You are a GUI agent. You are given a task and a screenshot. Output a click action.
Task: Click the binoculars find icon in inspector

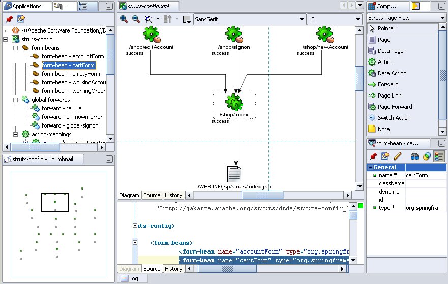tap(414, 156)
